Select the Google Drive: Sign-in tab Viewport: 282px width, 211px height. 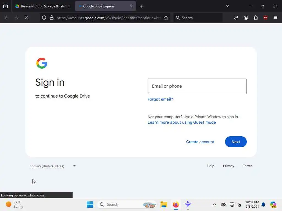[105, 6]
